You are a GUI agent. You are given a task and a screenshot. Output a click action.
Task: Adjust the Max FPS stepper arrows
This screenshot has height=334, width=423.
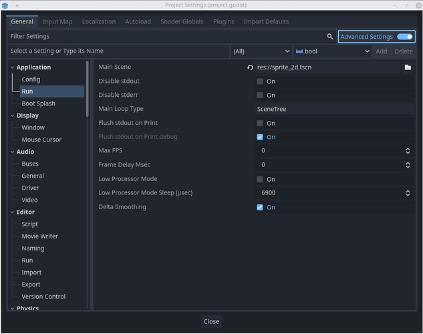coord(408,151)
